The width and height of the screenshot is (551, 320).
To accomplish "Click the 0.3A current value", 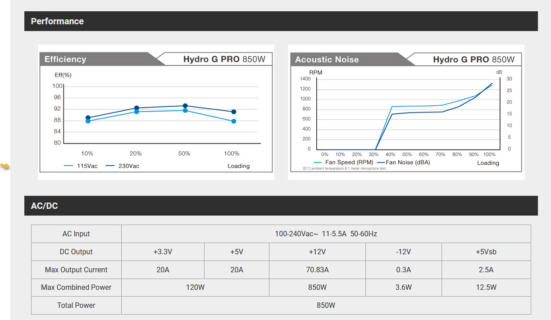I will (404, 270).
